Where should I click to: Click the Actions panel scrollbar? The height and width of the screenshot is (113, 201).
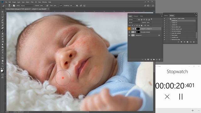197,35
